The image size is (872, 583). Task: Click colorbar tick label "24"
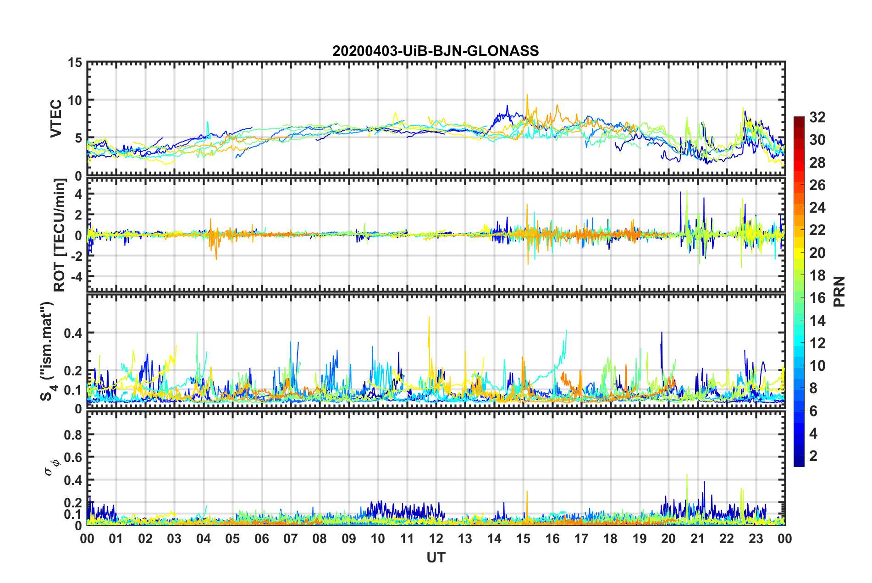[817, 208]
